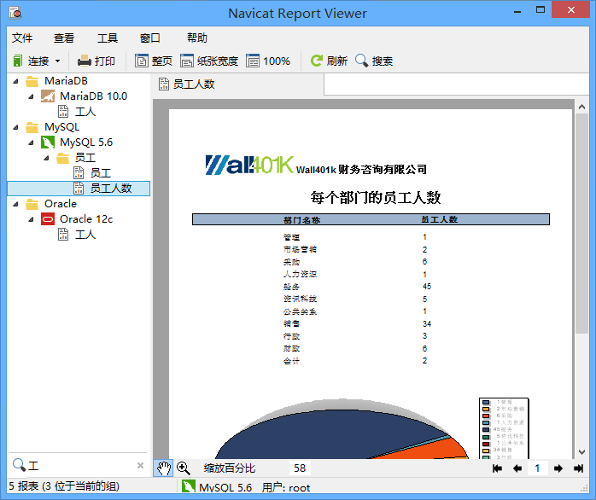596x500 pixels.
Task: Click the MySQL icon in status bar
Action: point(188,486)
